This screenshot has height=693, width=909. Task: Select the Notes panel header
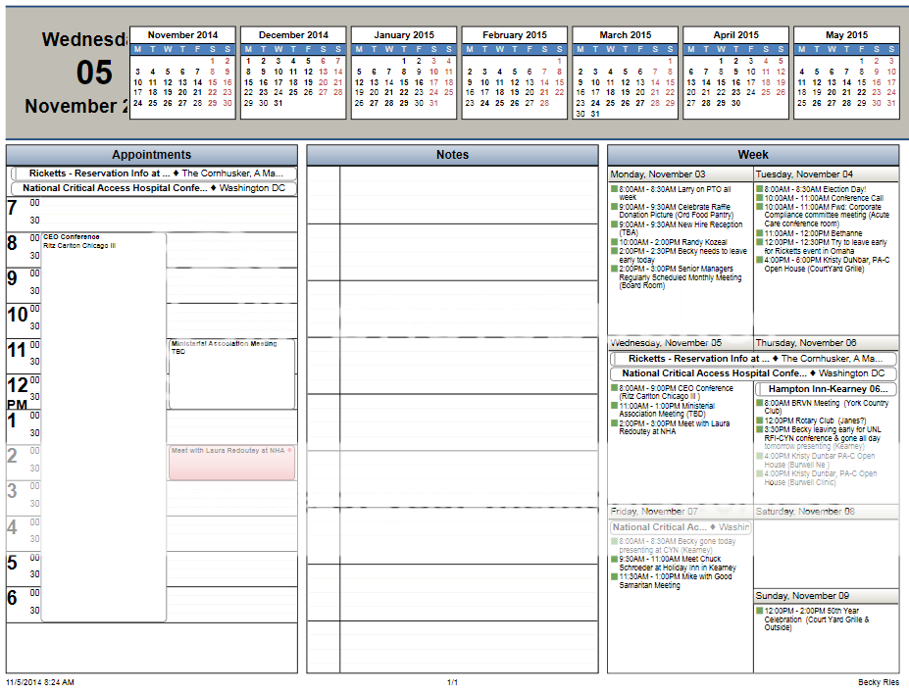(452, 155)
